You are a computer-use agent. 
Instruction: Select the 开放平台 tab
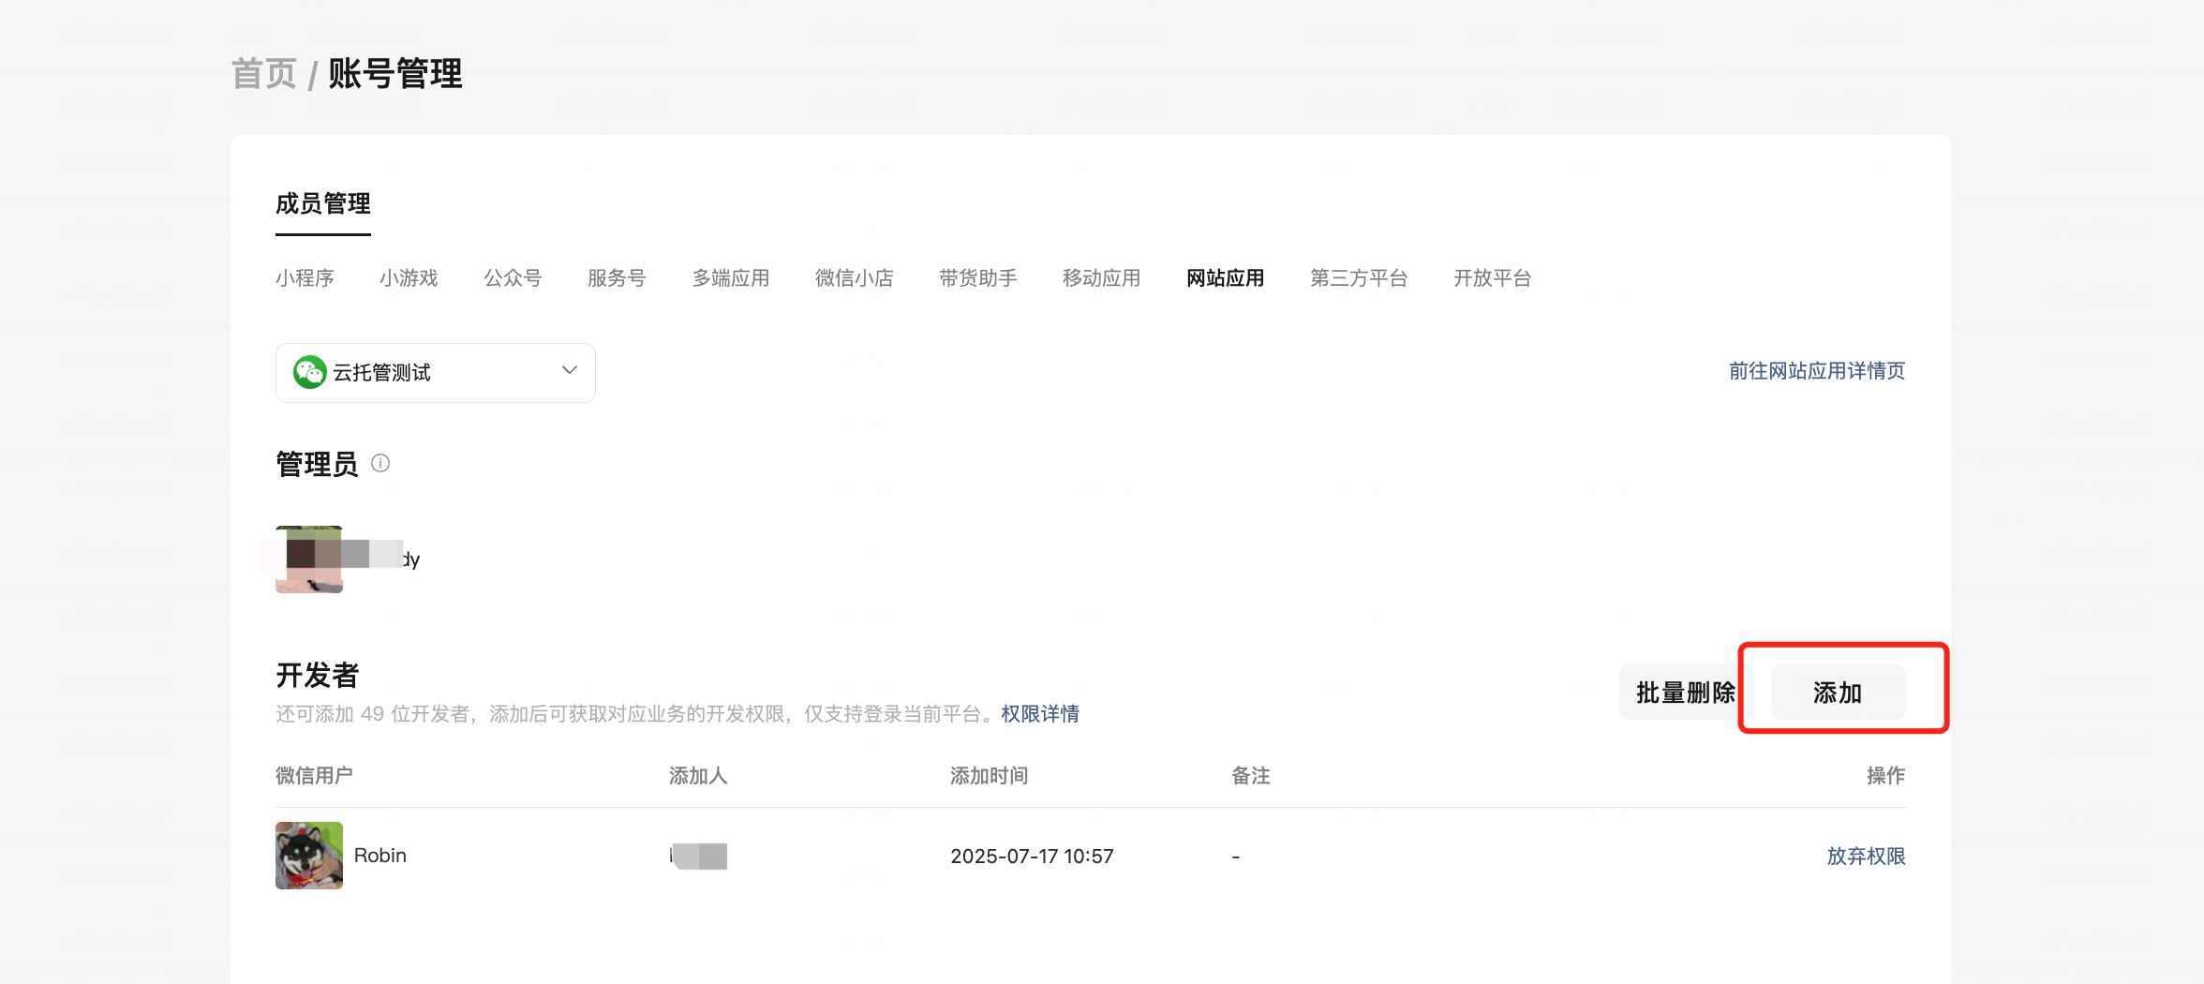(x=1492, y=278)
